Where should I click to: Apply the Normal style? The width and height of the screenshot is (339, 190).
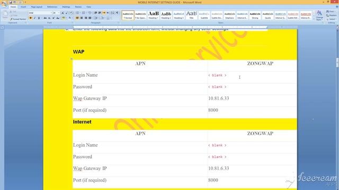[x=128, y=15]
